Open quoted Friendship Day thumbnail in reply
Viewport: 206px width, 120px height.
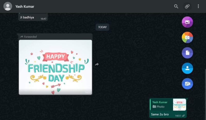[x=179, y=105]
